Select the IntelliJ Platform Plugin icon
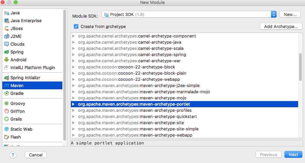This screenshot has height=163, width=305. click(7, 67)
